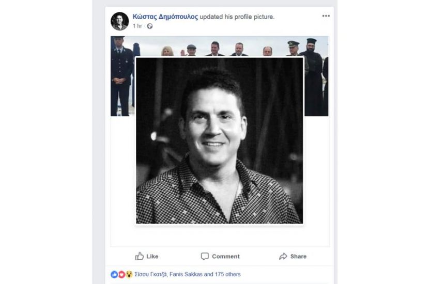Click the speech bubble Comment icon
Viewport: 430px width, 284px height.
click(x=205, y=256)
